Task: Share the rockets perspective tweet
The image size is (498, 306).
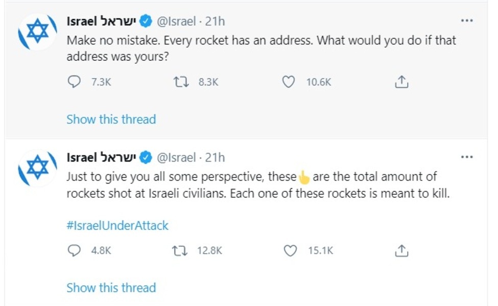Action: [401, 250]
